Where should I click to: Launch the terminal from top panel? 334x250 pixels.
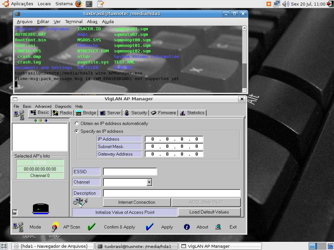pos(89,4)
